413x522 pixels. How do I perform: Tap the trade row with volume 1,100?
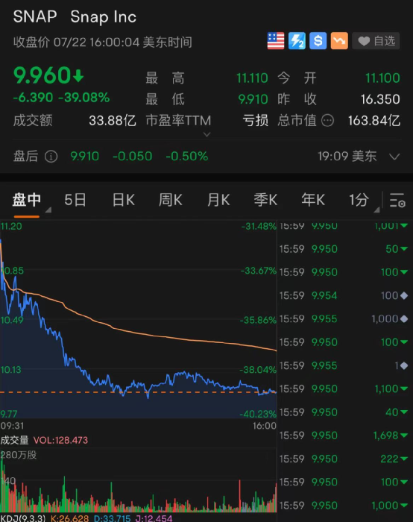tap(344, 389)
